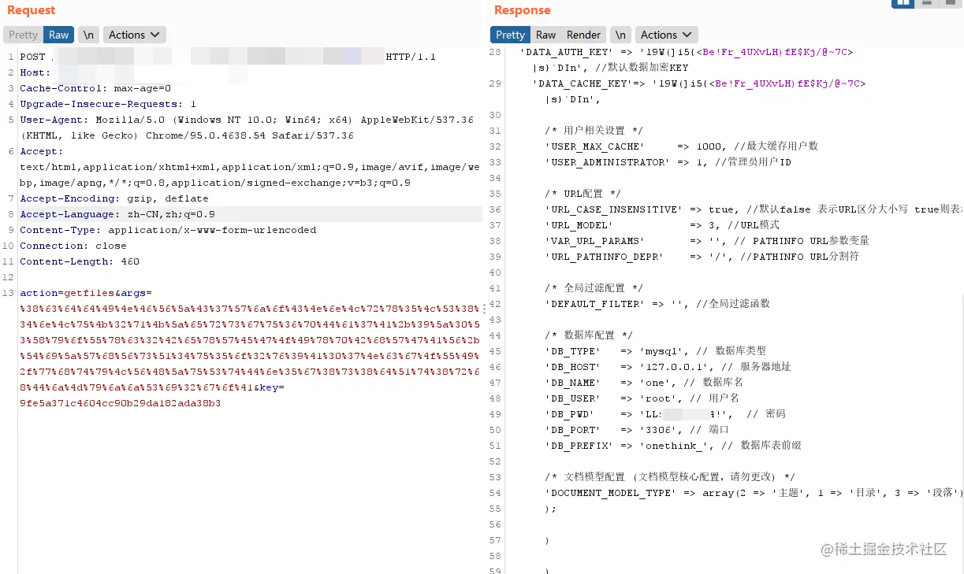Click the /* 全局过滤配置 */ comment
The height and width of the screenshot is (574, 964).
(x=594, y=288)
